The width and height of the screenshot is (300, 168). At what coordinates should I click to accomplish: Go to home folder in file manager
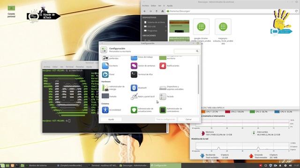[x=163, y=11]
